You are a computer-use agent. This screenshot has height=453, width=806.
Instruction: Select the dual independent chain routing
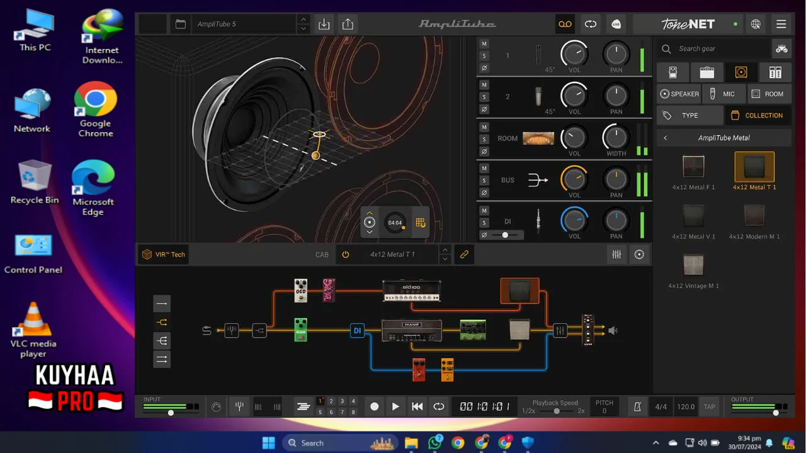coord(162,359)
